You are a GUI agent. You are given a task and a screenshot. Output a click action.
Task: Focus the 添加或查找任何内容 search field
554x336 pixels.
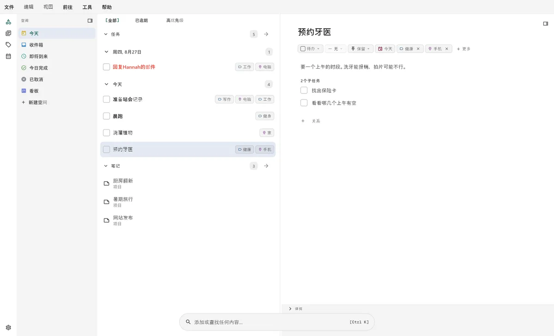pyautogui.click(x=277, y=322)
